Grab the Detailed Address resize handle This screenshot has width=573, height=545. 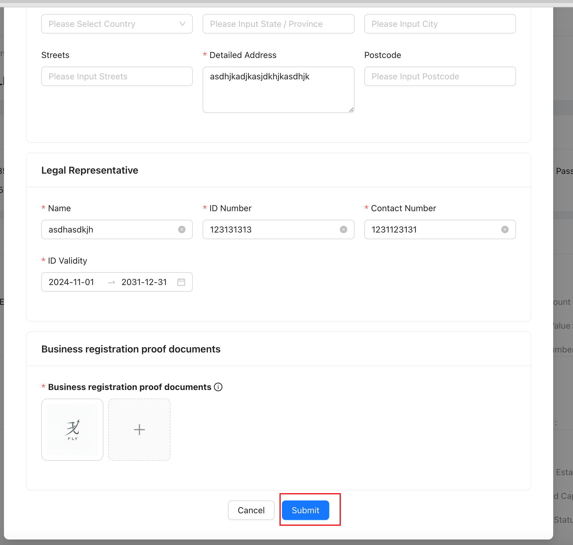tap(351, 110)
